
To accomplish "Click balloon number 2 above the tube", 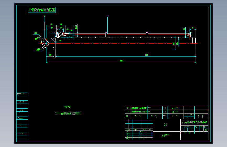I will (108, 15).
